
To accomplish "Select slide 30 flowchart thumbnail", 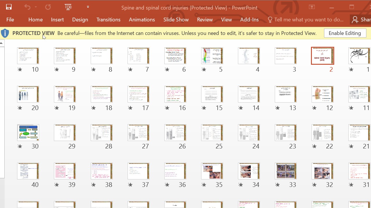I will [28, 133].
